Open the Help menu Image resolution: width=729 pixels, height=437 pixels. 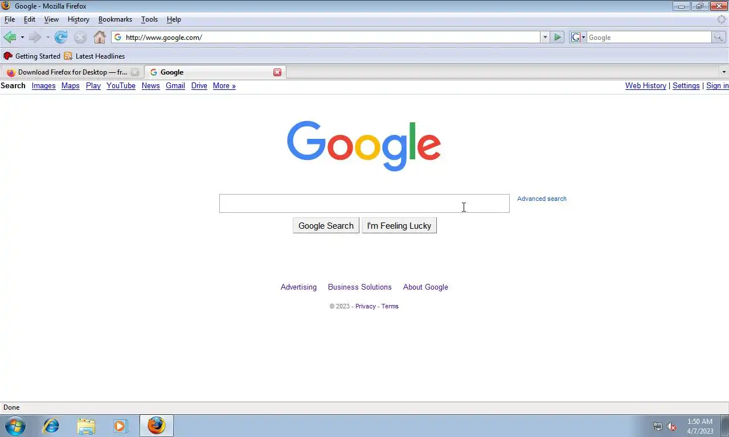[174, 19]
